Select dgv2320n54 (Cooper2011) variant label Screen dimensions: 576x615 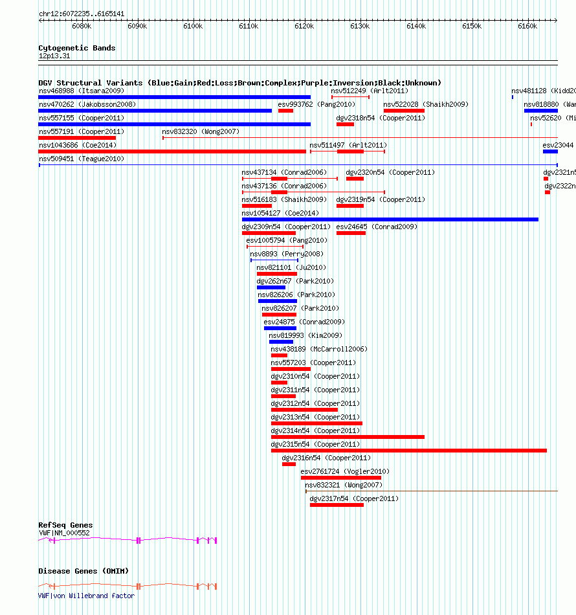[390, 173]
